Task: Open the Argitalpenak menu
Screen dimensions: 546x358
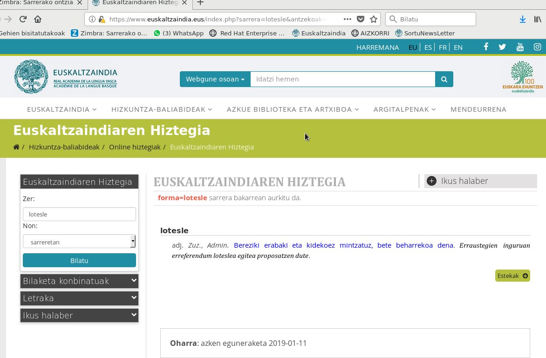Action: (x=404, y=109)
